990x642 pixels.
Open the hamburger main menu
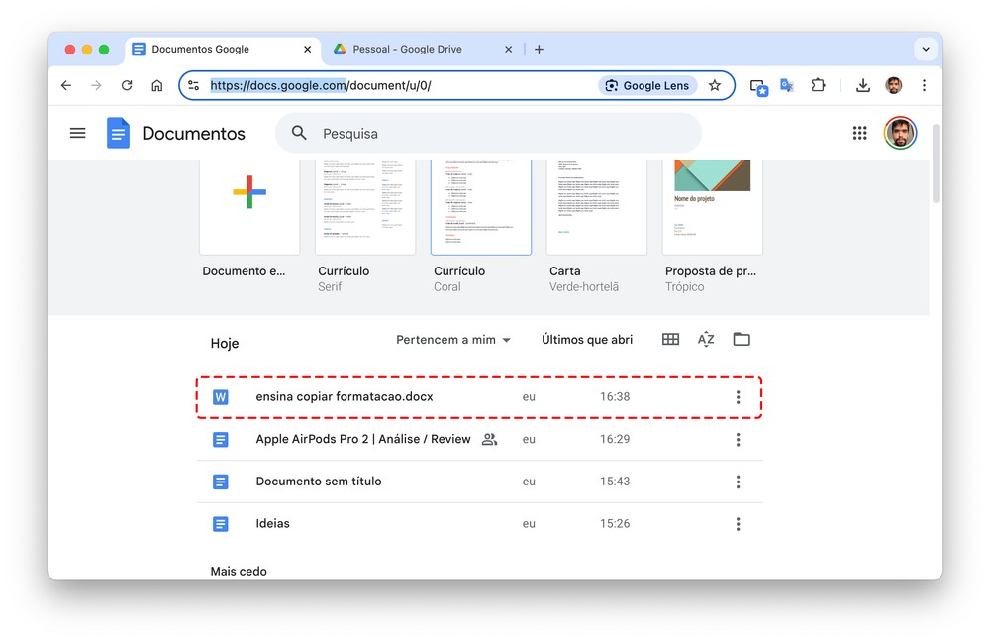click(77, 133)
